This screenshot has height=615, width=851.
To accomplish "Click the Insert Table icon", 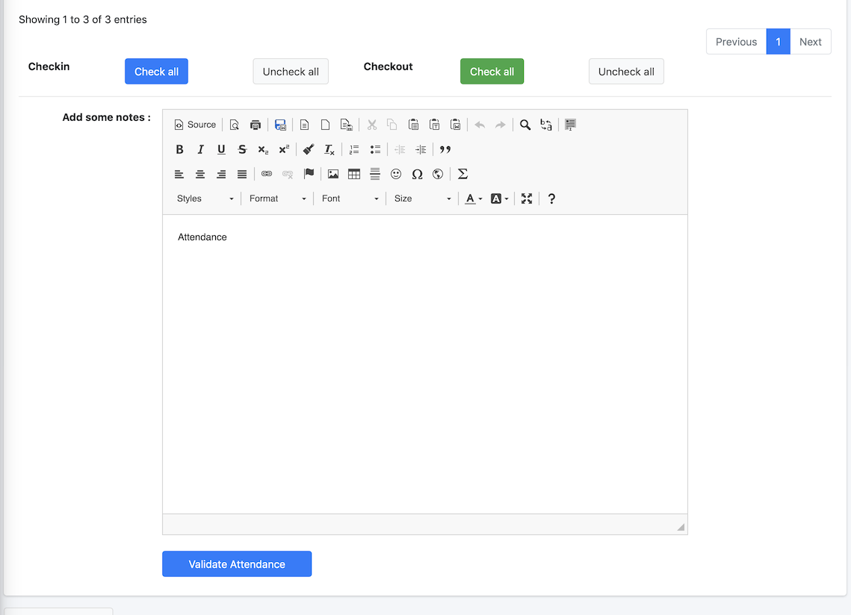I will point(354,174).
